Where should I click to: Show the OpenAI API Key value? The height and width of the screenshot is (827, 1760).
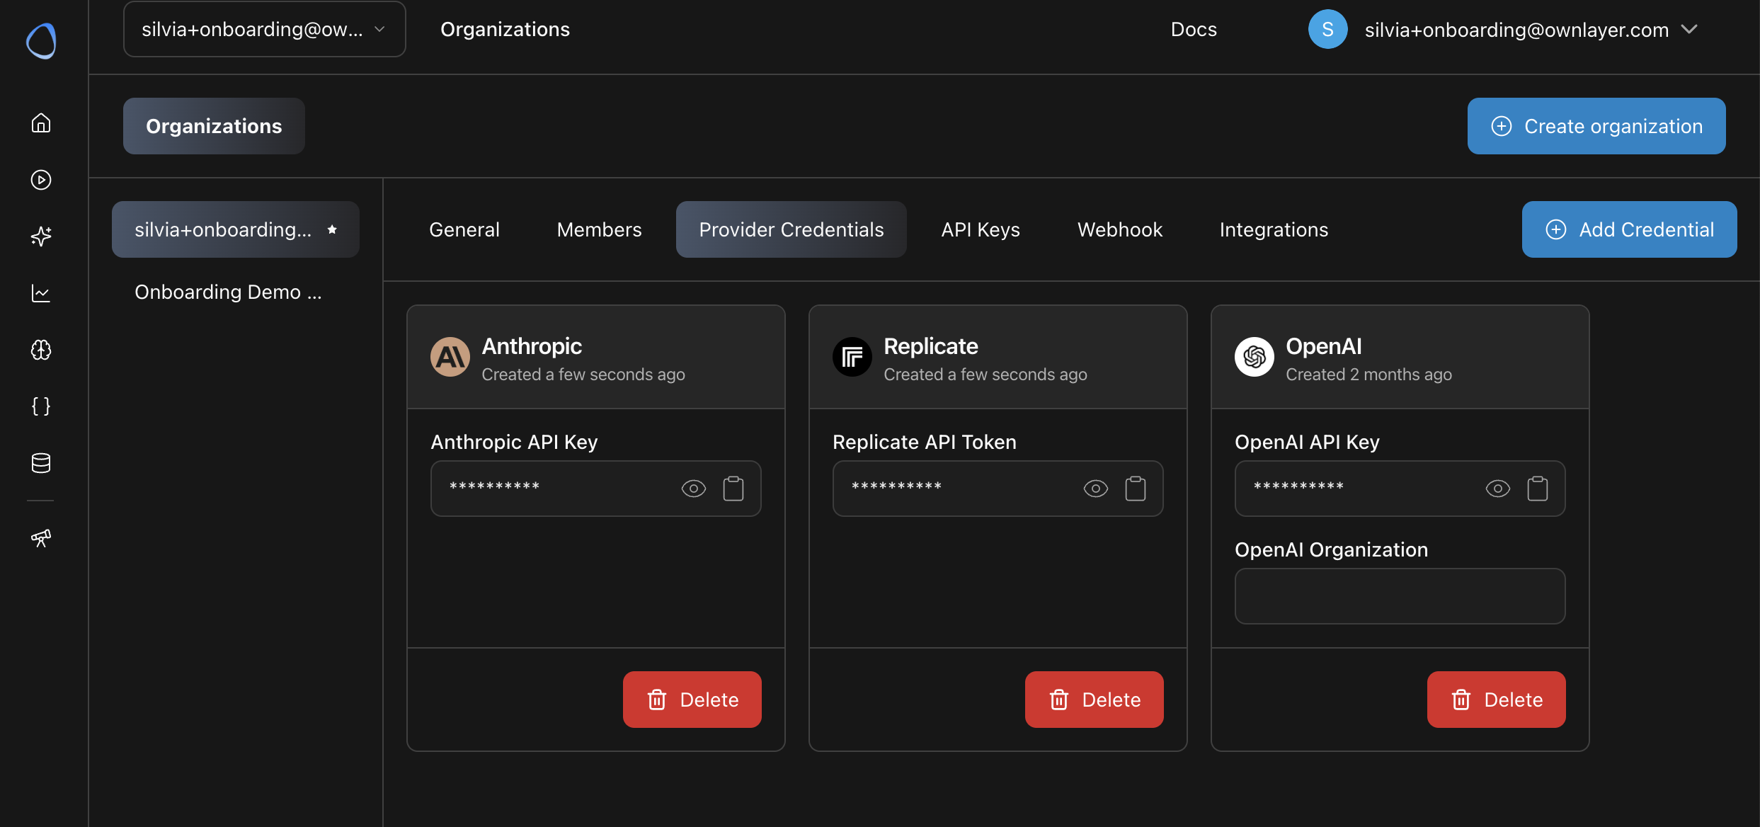[x=1498, y=489]
